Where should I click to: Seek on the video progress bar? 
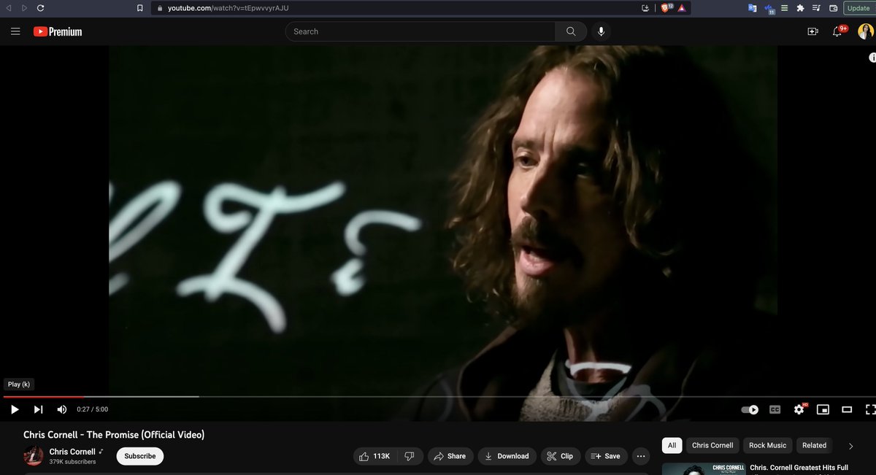(x=438, y=397)
